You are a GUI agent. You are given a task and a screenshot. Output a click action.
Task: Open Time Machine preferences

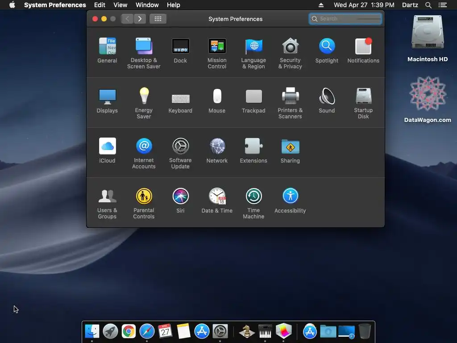[x=253, y=203]
